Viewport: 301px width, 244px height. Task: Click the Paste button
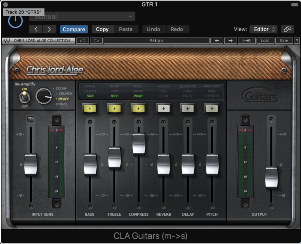click(x=126, y=29)
